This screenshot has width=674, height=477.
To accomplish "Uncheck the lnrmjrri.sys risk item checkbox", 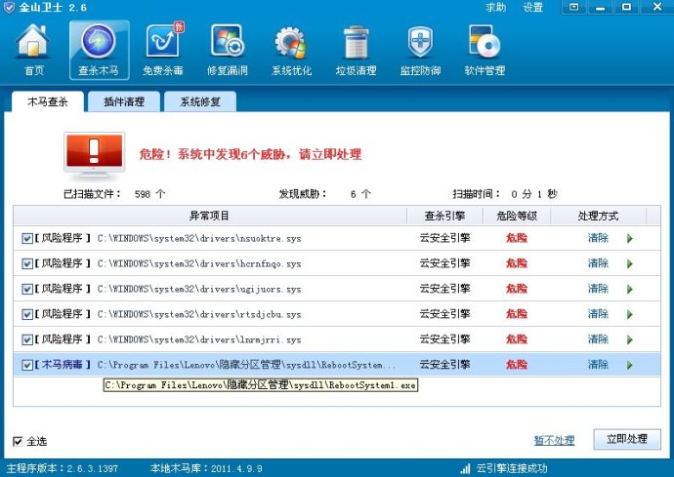I will [x=26, y=339].
